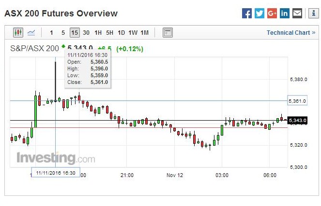Viewport: 321px width, 206px height.
Task: Click the S&P/ASX 200 instrument name
Action: click(34, 49)
